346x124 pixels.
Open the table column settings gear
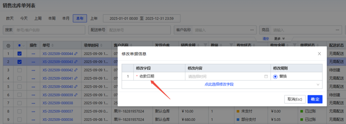8,46
